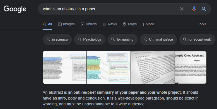Click the Videos tab play icon
This screenshot has height=109, width=217.
(x=83, y=24)
